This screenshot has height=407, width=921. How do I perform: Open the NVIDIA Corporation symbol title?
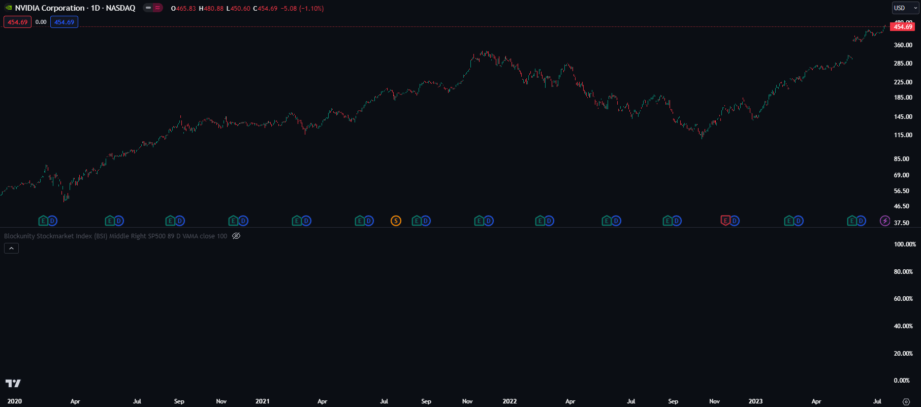click(75, 8)
